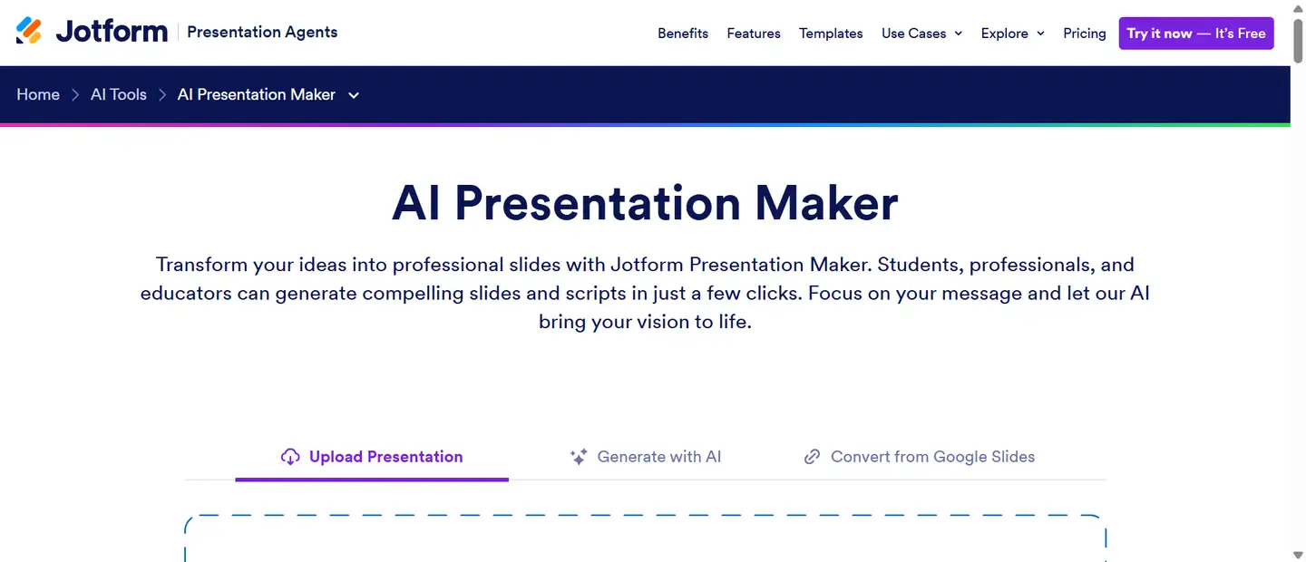Image resolution: width=1306 pixels, height=562 pixels.
Task: Navigate to Home breadcrumb
Action: pyautogui.click(x=38, y=95)
